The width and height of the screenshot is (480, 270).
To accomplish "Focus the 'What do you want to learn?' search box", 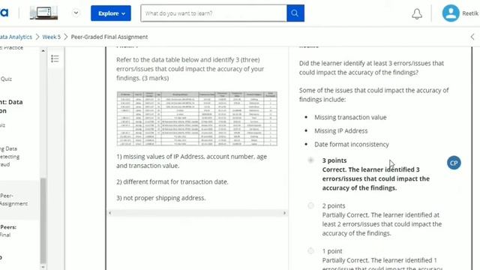I will tap(214, 13).
